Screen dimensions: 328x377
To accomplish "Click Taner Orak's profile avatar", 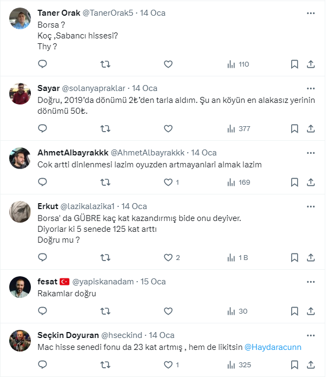I will click(20, 18).
